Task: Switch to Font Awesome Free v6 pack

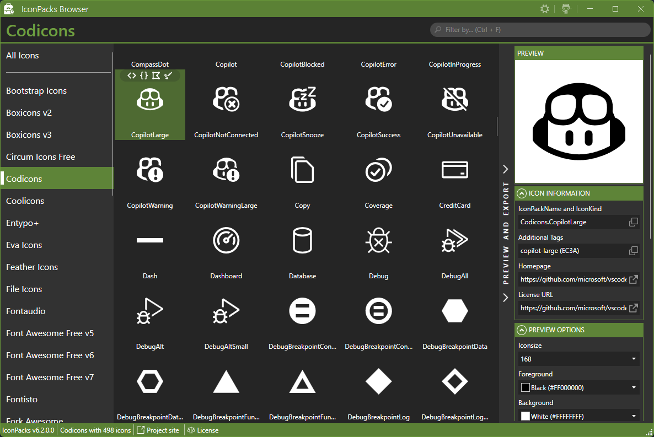Action: tap(56, 355)
